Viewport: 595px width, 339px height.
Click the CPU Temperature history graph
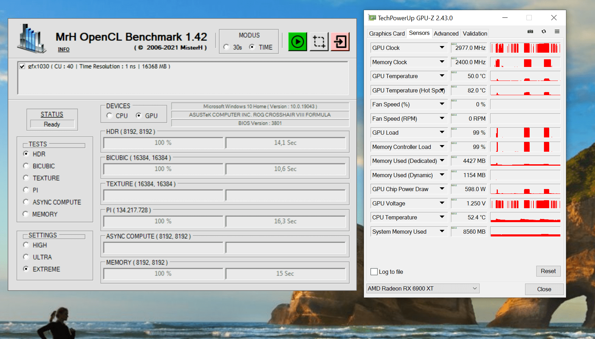point(525,217)
